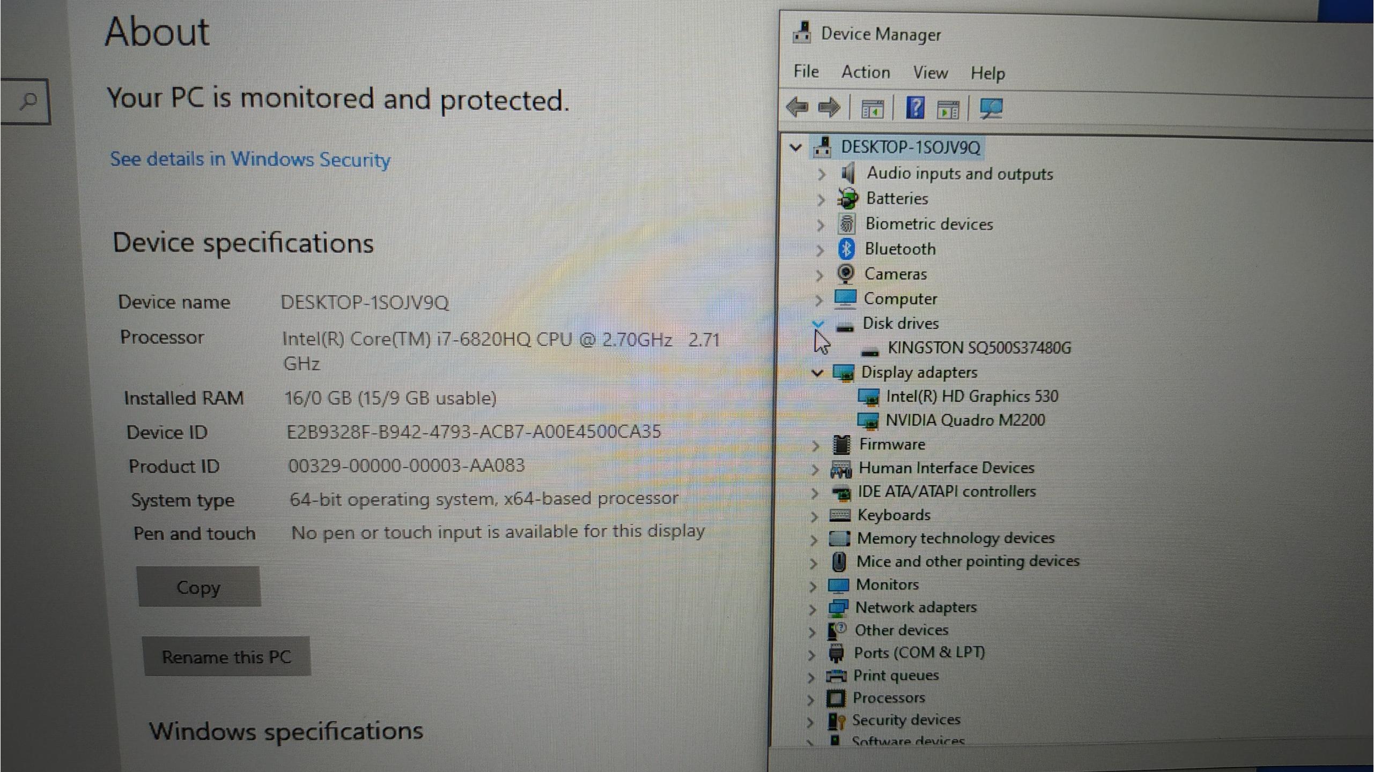Expand the Network adapters category
This screenshot has width=1374, height=772.
[812, 609]
